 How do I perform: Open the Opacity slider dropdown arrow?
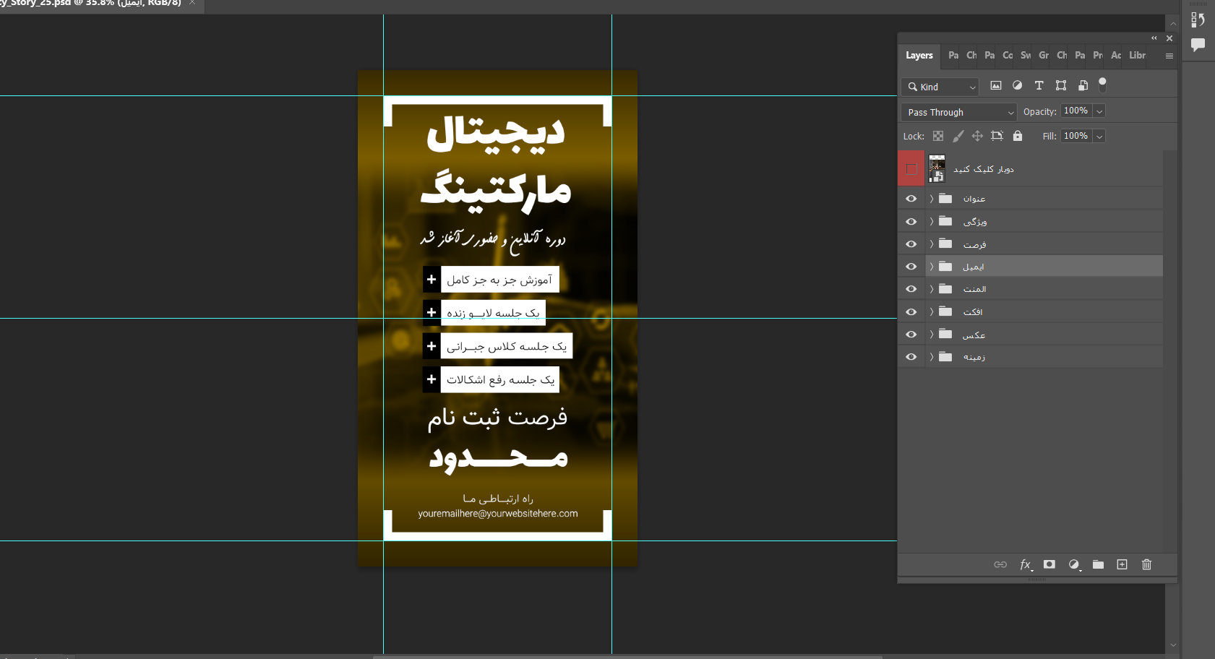coord(1099,111)
